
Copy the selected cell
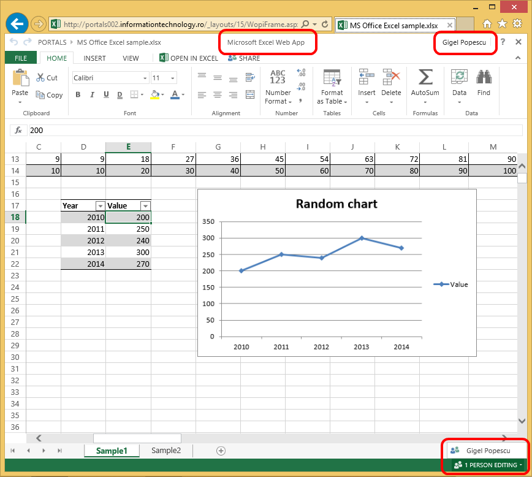pyautogui.click(x=49, y=95)
